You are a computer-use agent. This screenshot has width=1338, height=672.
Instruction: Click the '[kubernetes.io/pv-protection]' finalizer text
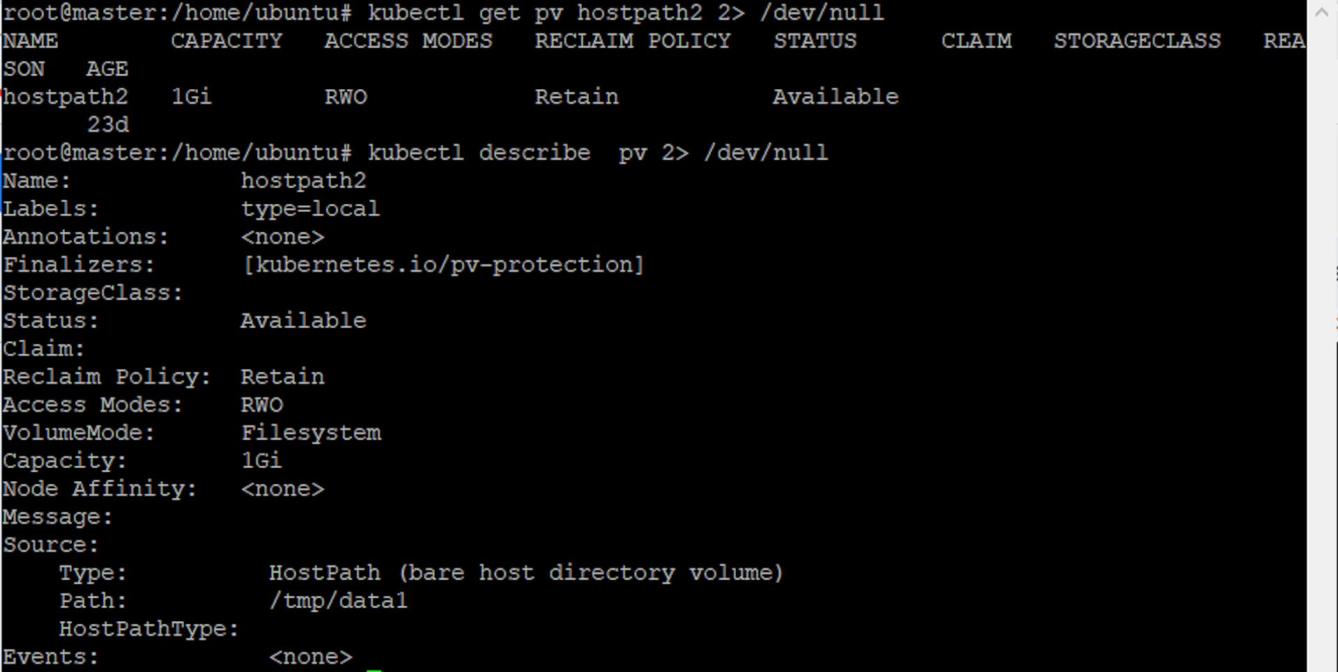pyautogui.click(x=443, y=265)
